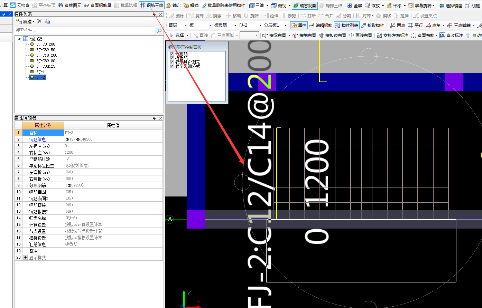Click the 属性名称 column header

(x=43, y=125)
